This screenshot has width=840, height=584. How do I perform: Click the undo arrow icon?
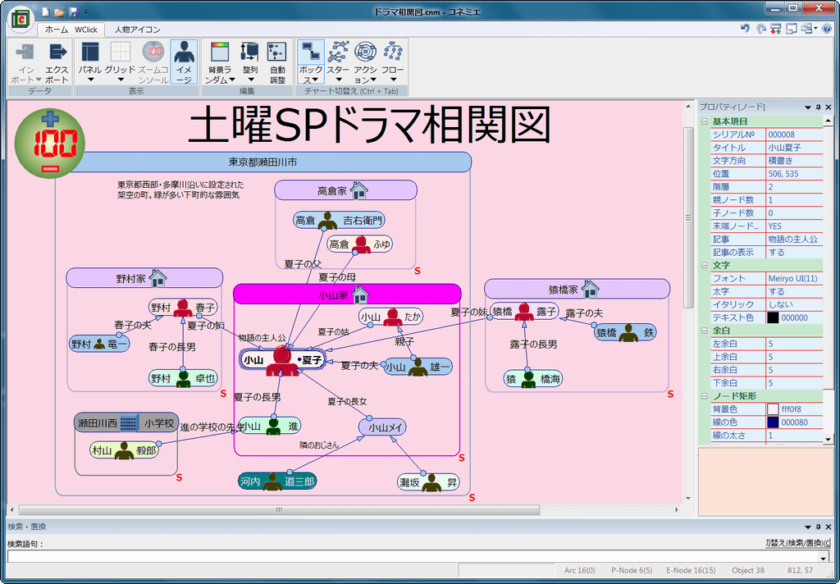(x=745, y=29)
